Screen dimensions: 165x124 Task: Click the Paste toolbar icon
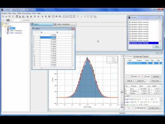tap(31, 17)
